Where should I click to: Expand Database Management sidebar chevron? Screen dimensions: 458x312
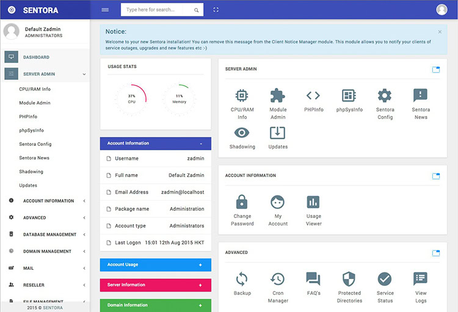[84, 234]
